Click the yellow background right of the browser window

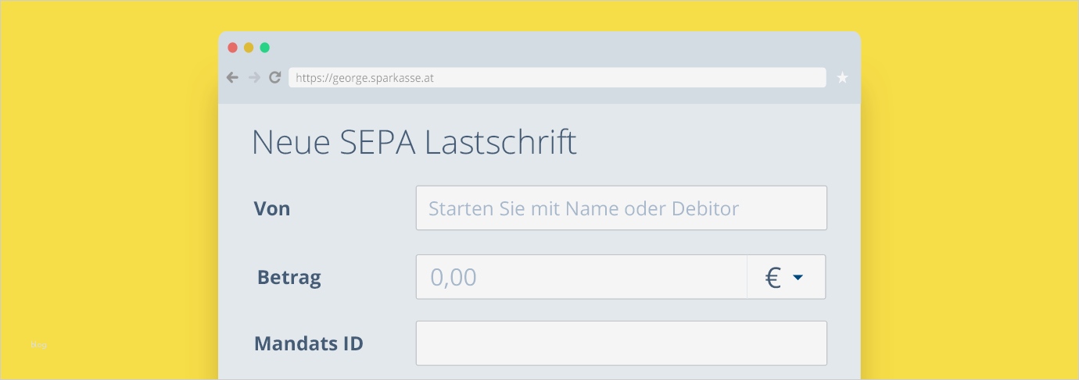click(970, 195)
